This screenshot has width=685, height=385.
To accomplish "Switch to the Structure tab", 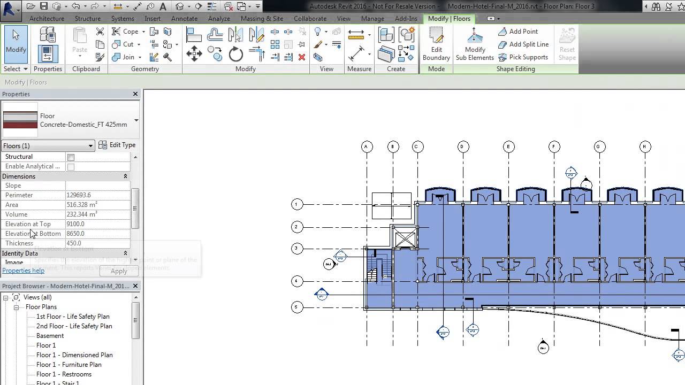I will pos(87,18).
